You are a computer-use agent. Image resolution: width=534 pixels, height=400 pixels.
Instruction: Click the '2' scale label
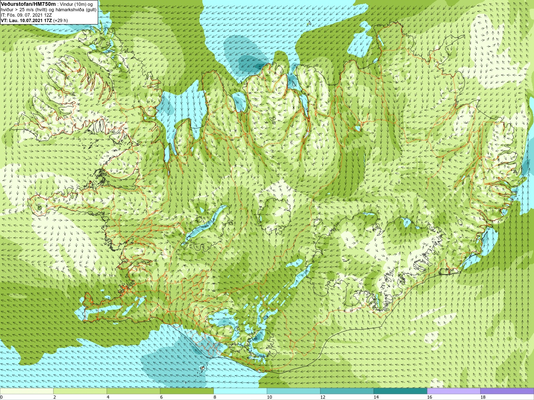coord(55,397)
